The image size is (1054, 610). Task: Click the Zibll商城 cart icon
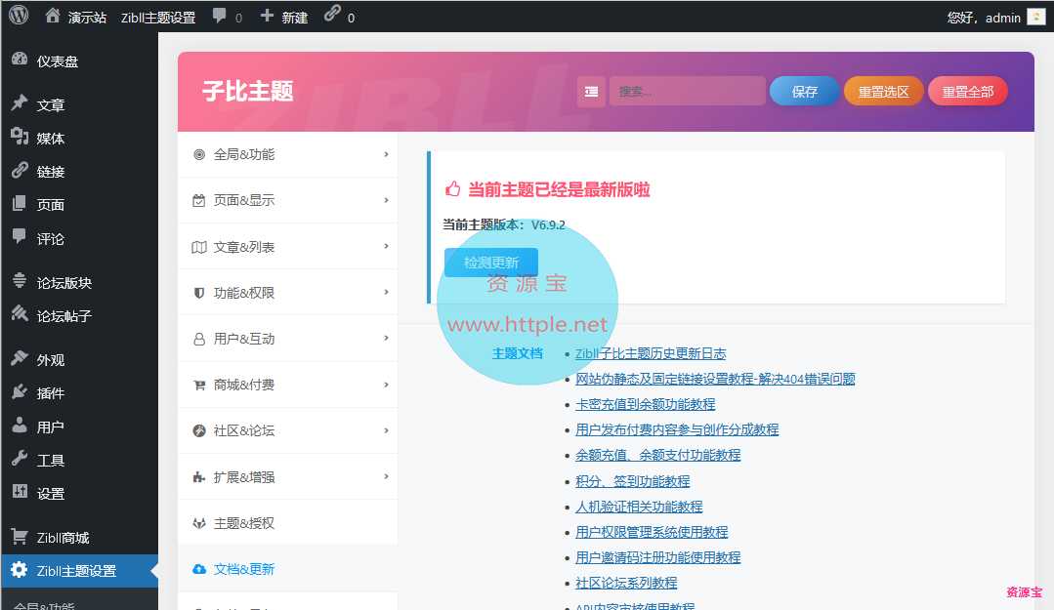coord(20,536)
